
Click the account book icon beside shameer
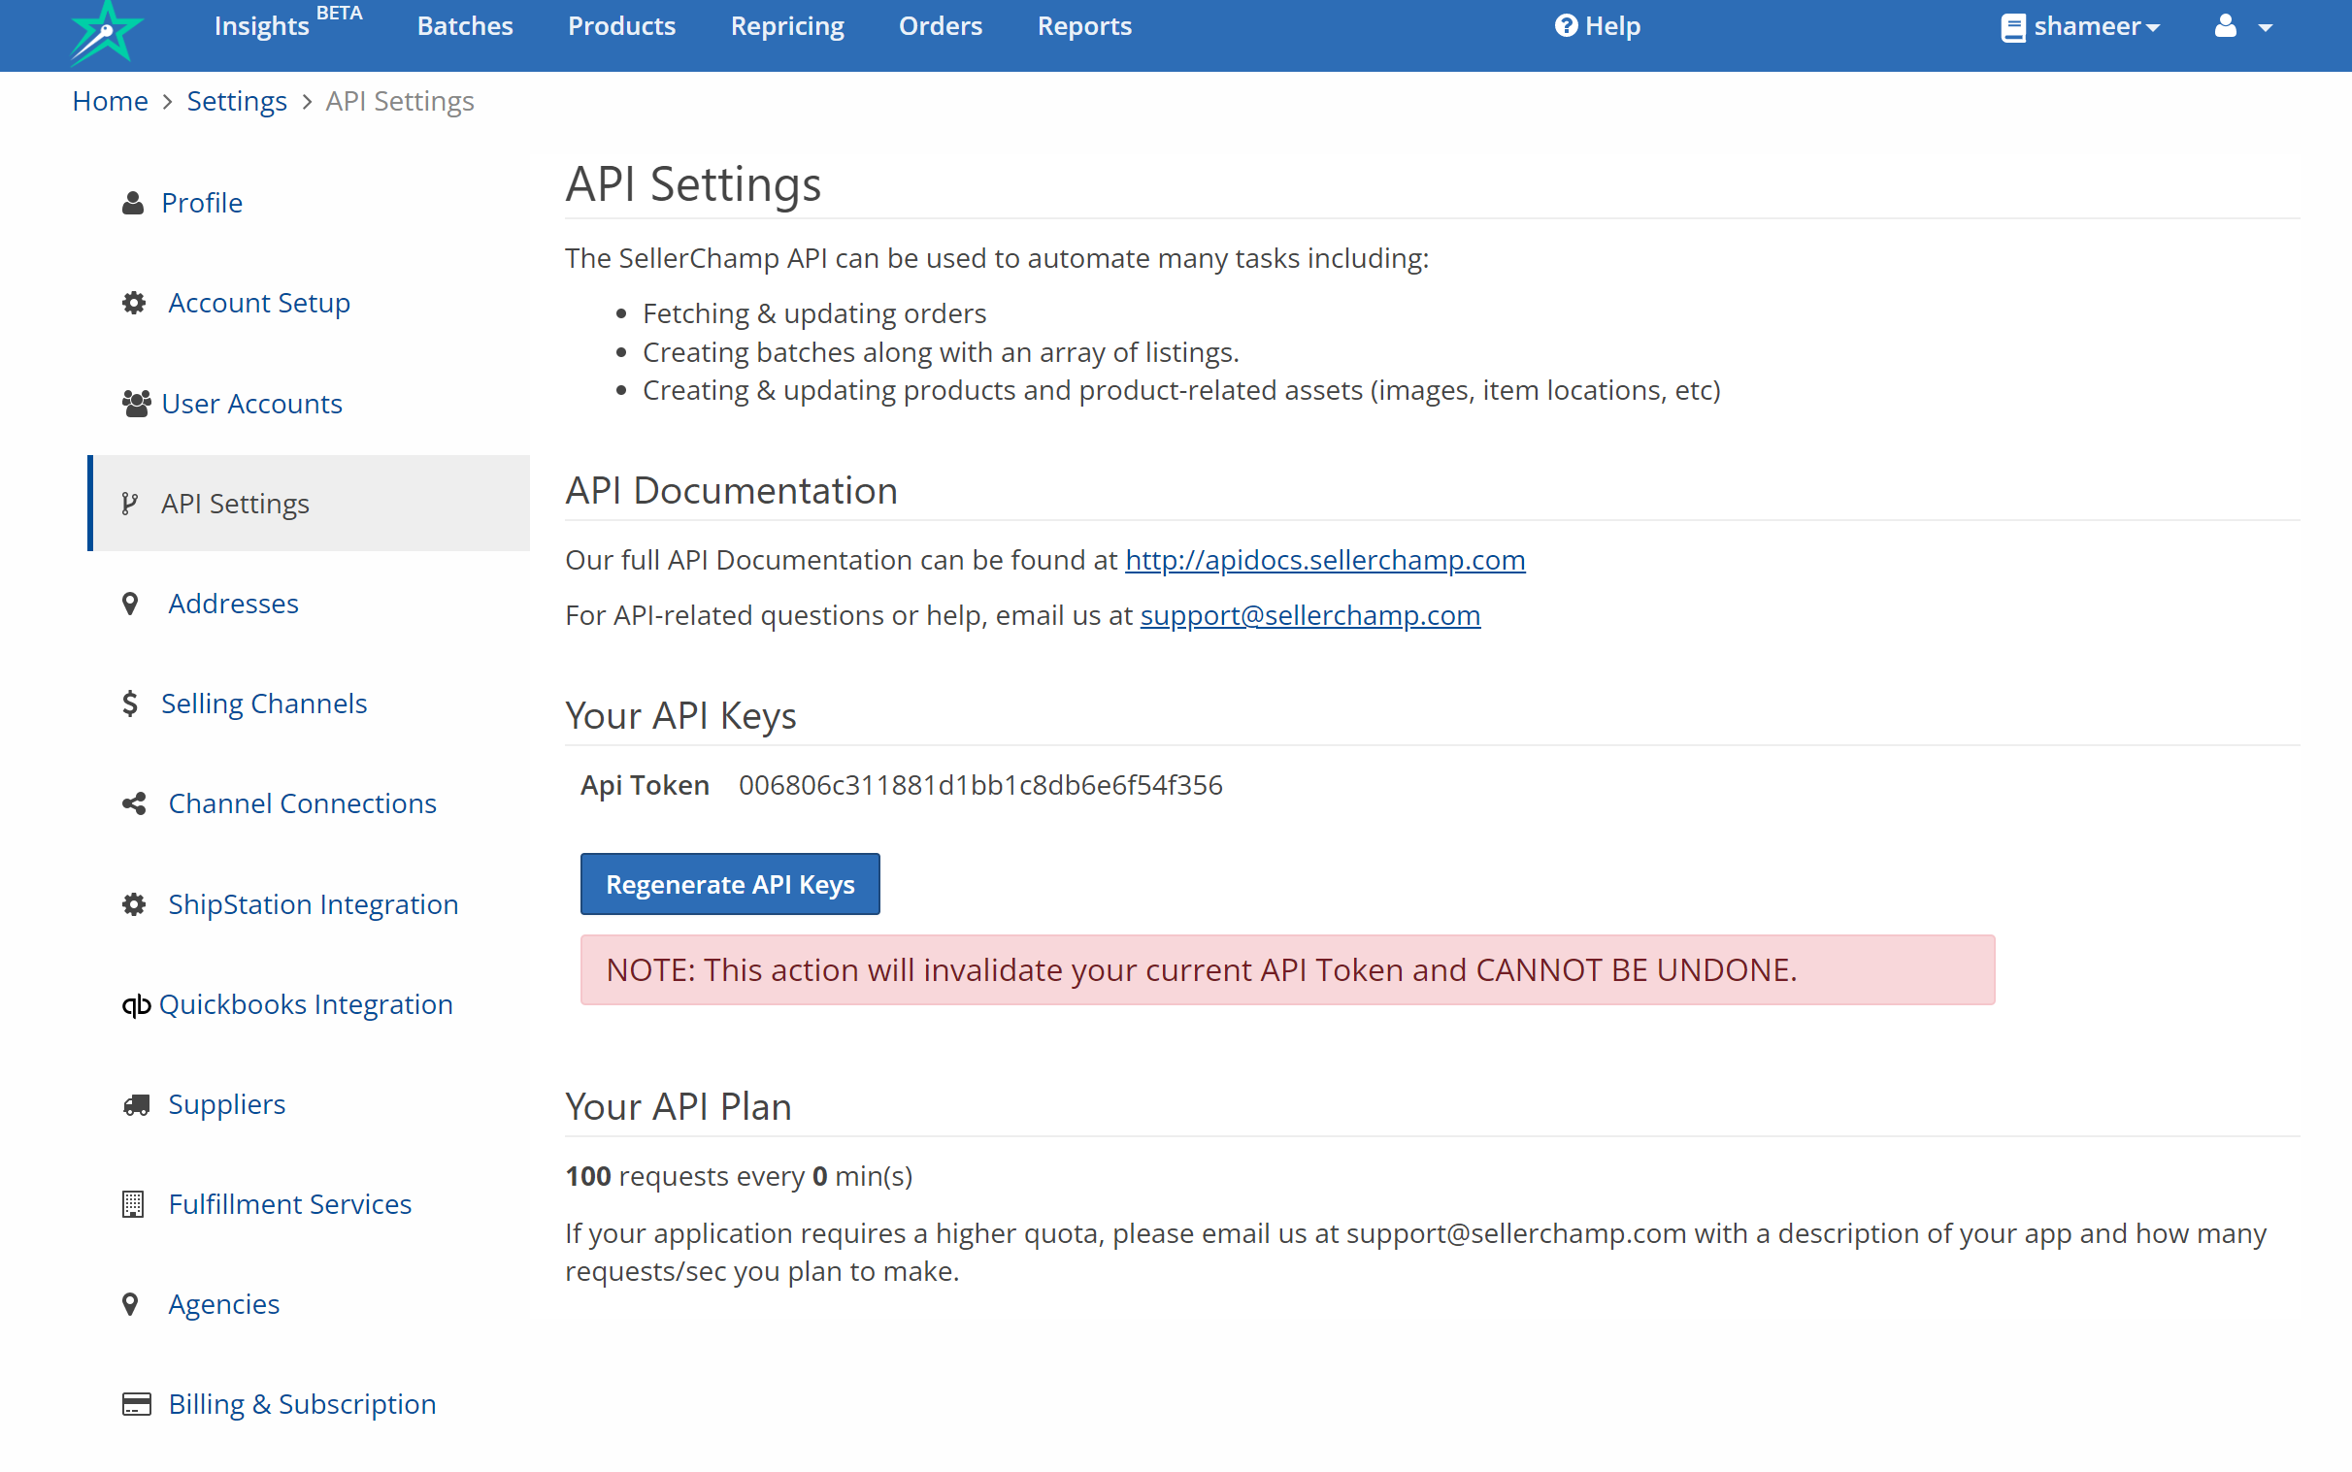[x=2013, y=27]
